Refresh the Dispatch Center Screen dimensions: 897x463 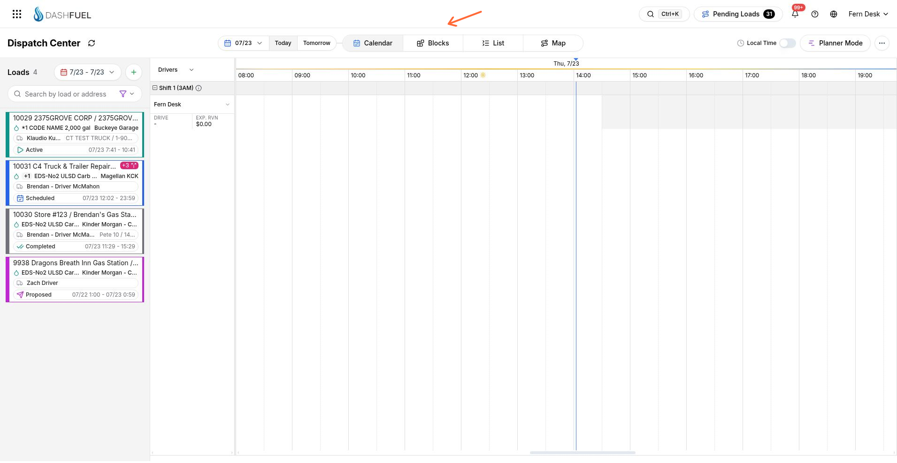[x=92, y=43]
